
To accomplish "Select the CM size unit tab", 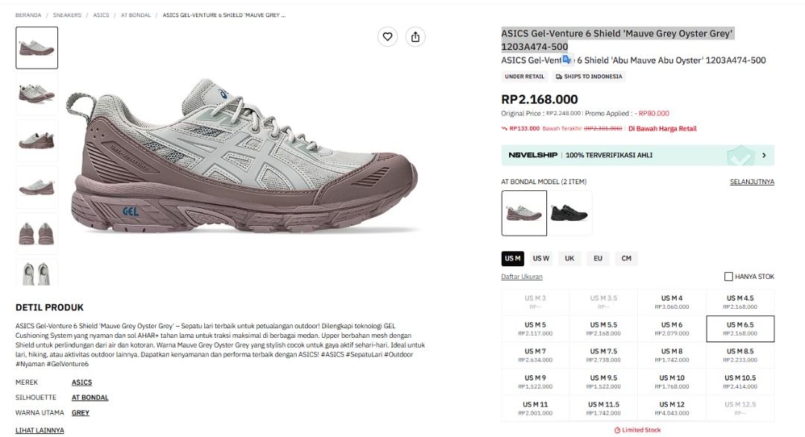I will pyautogui.click(x=626, y=258).
